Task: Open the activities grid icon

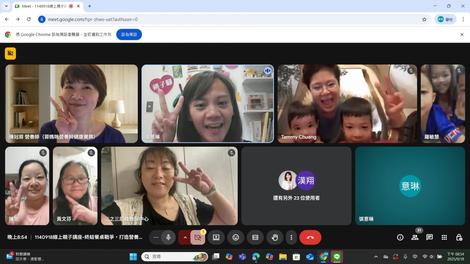Action: (x=444, y=237)
